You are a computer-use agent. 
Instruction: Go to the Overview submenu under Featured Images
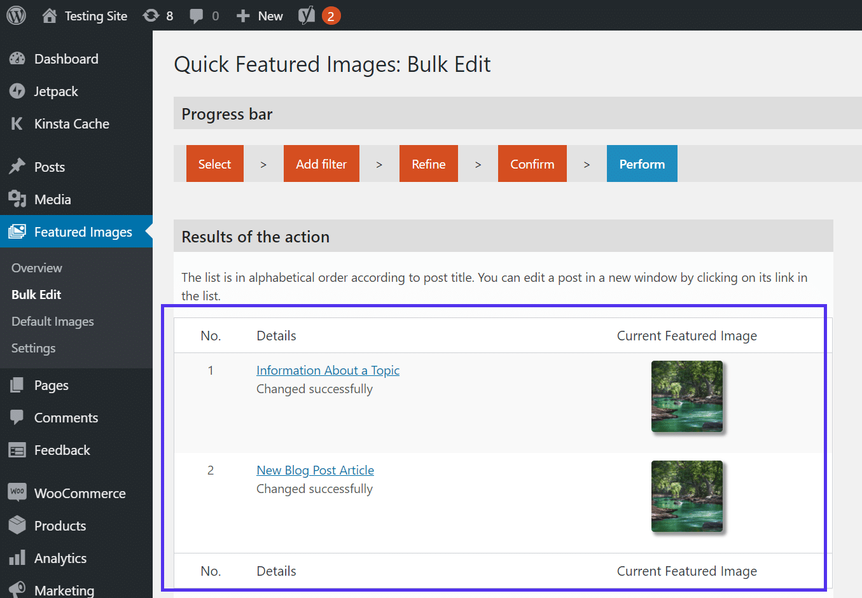36,268
